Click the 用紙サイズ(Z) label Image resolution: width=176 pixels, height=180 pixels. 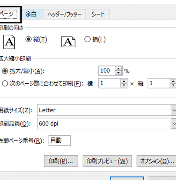16,110
